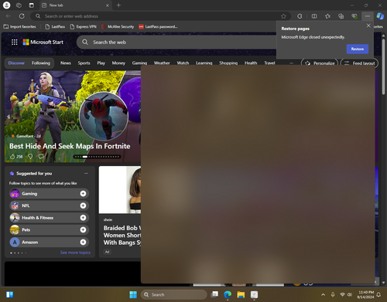The image size is (387, 302).
Task: Click the Microsoft Start logo
Action: click(43, 42)
